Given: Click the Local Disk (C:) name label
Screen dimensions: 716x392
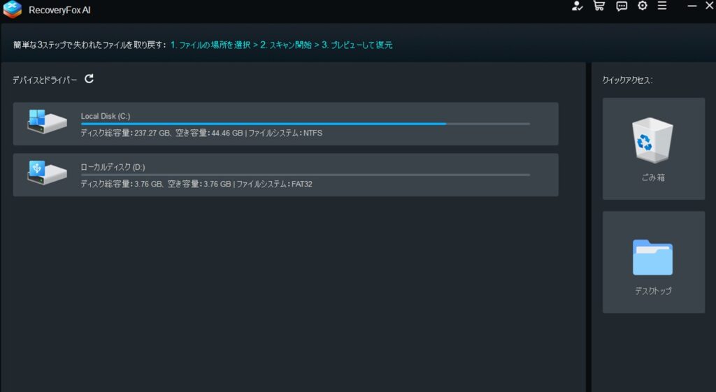Looking at the screenshot, I should tap(106, 116).
